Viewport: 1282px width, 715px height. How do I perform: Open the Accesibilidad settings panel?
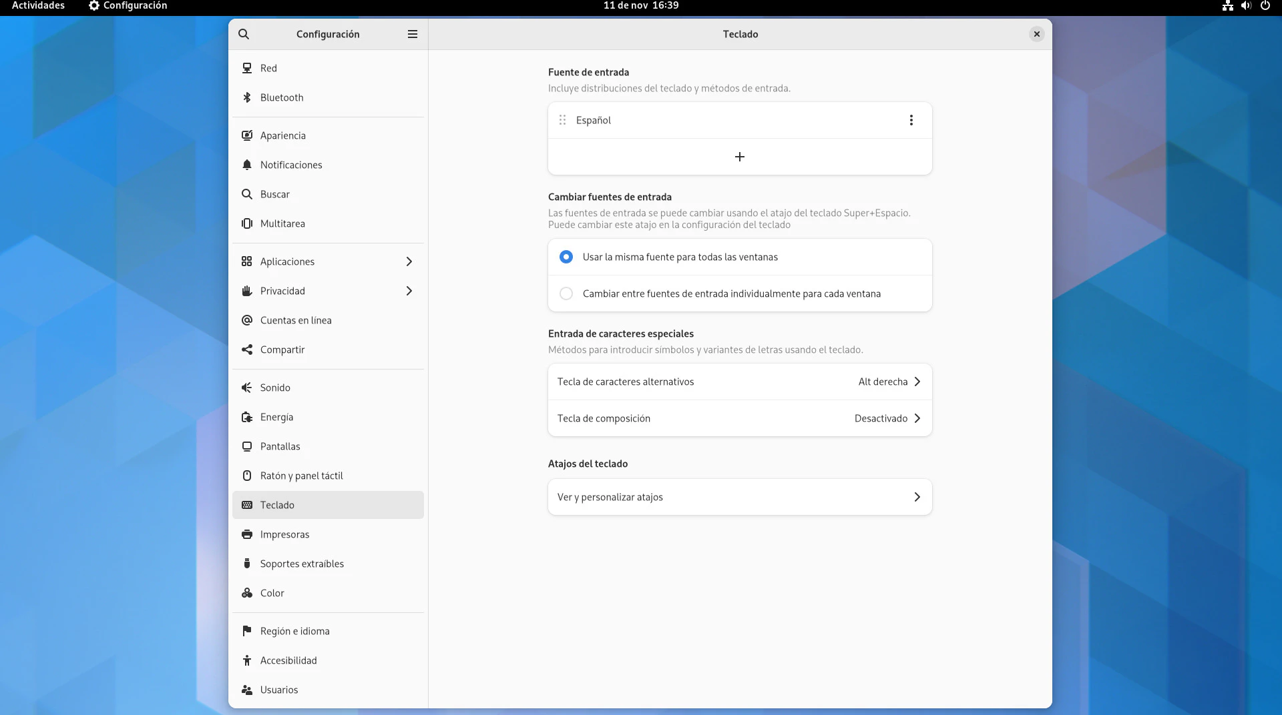pyautogui.click(x=288, y=660)
